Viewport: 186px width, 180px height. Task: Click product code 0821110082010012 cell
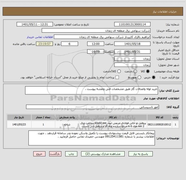click(160, 124)
